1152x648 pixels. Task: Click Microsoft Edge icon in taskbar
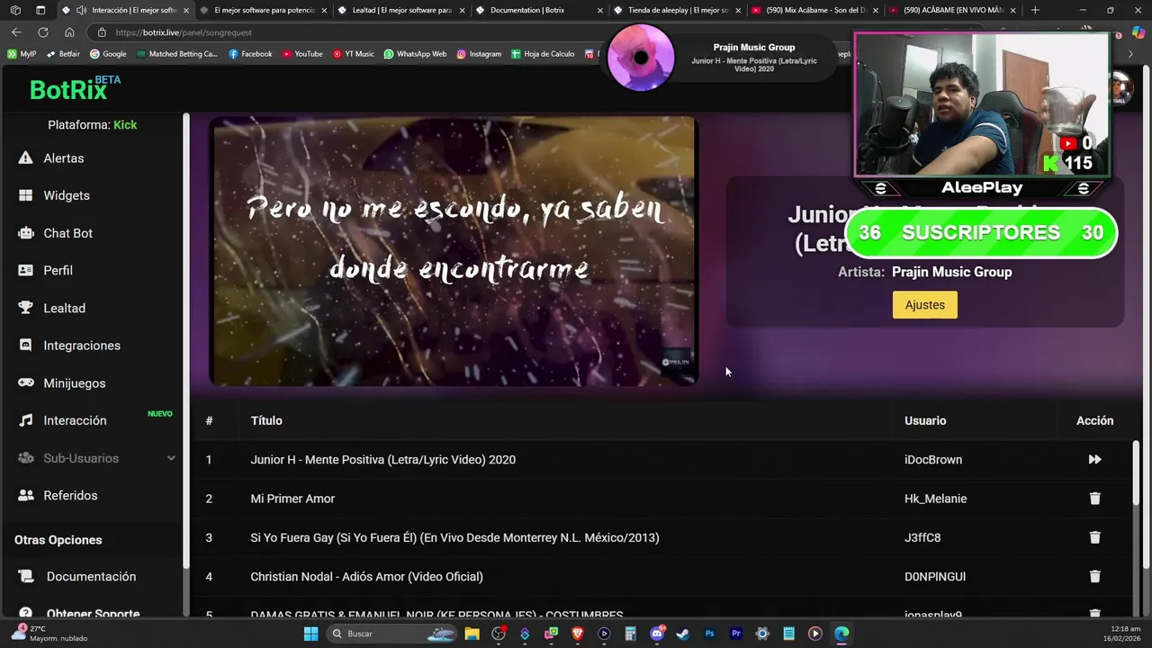pyautogui.click(x=841, y=634)
